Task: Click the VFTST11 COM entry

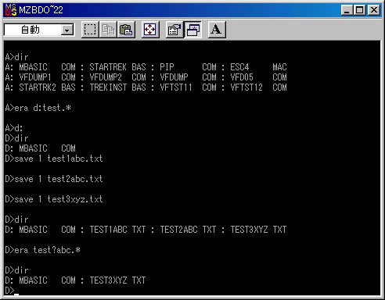Action: coord(188,87)
